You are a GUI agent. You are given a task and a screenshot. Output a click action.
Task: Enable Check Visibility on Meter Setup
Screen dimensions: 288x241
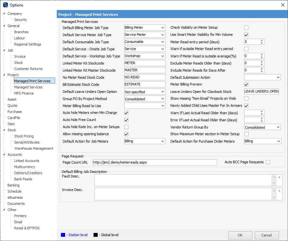click(246, 28)
